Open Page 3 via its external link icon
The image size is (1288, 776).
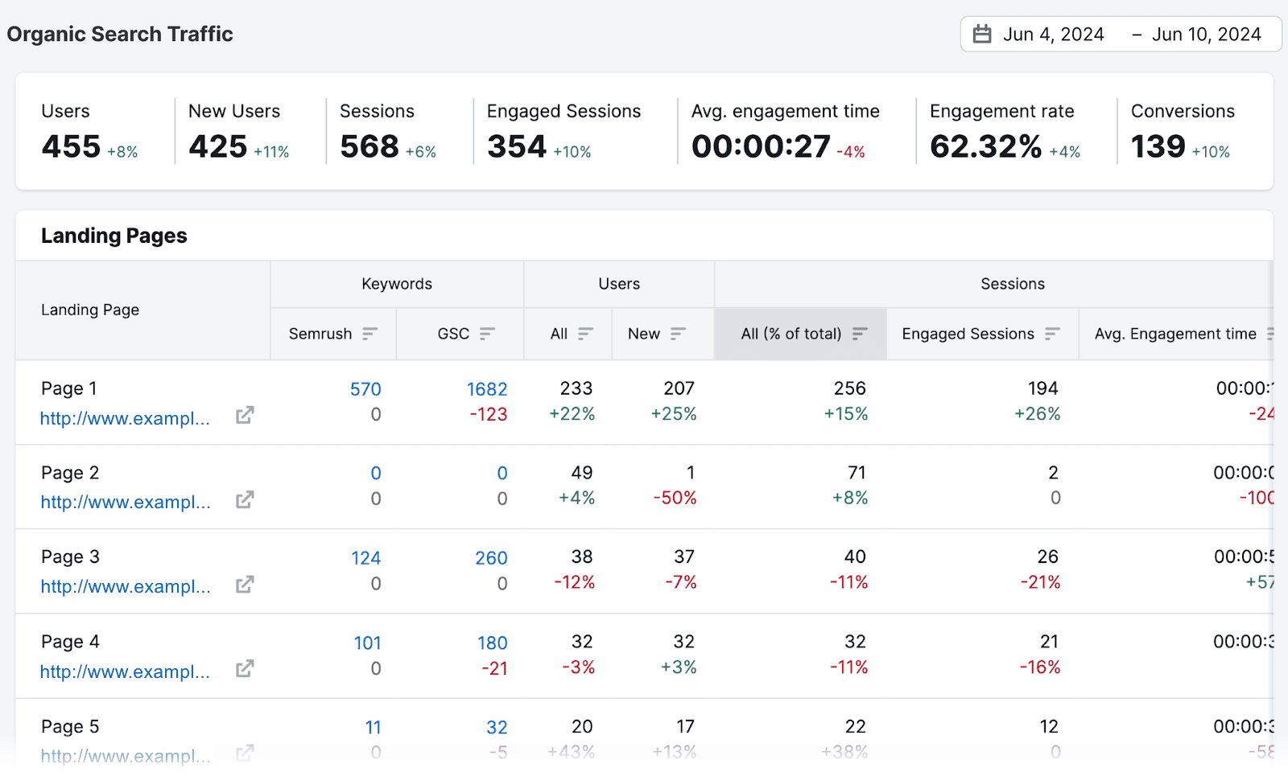pos(244,585)
